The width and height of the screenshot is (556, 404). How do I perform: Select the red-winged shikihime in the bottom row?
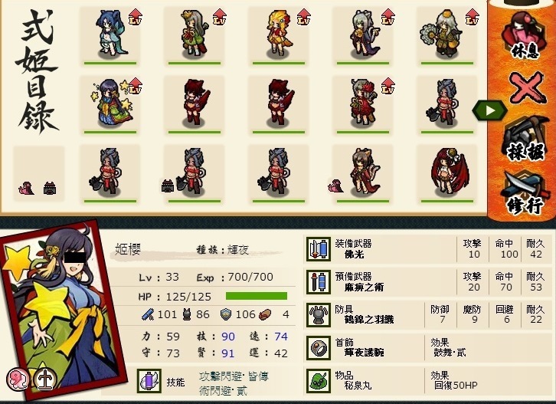447,173
